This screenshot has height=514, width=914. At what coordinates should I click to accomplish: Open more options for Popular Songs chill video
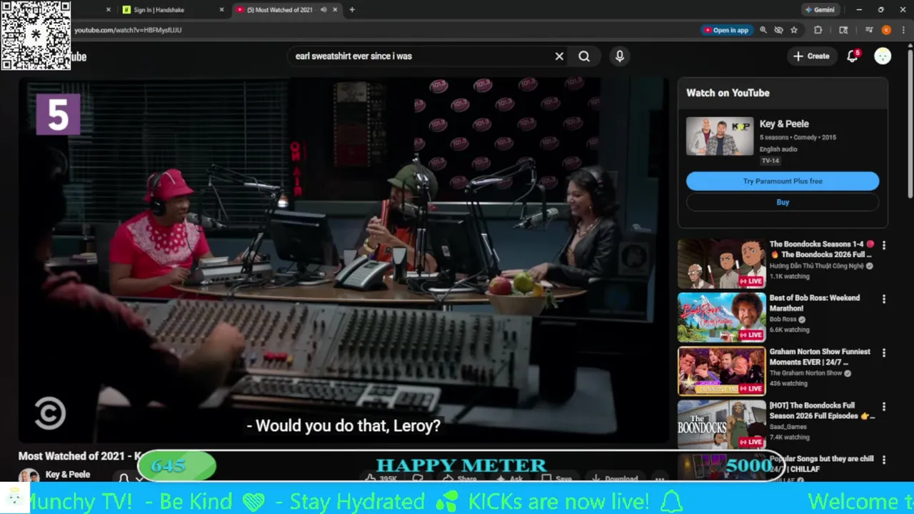[x=884, y=460]
